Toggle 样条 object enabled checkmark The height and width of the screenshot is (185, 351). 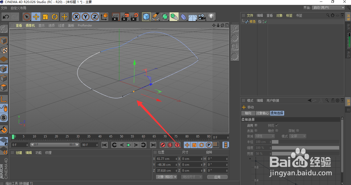[x=265, y=22]
